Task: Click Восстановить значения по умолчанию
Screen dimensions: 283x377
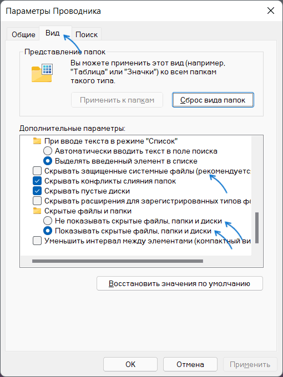Action: coord(180,283)
